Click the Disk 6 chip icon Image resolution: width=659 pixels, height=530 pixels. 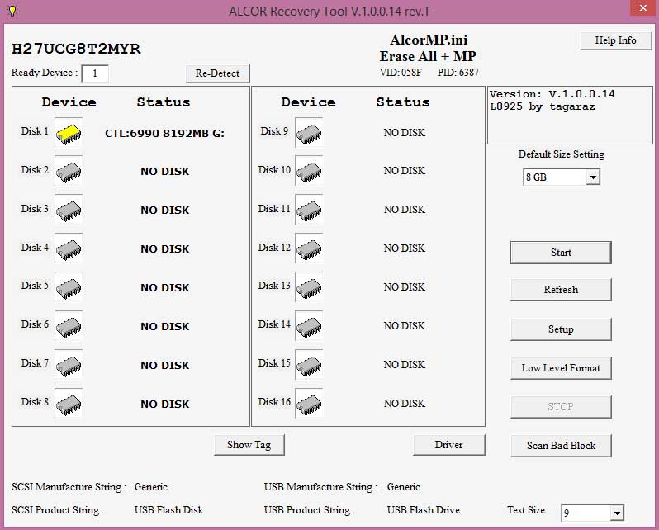[x=69, y=326]
